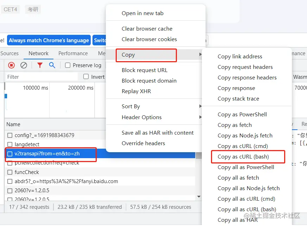Choose Copy all as PowerShell

[x=246, y=167]
